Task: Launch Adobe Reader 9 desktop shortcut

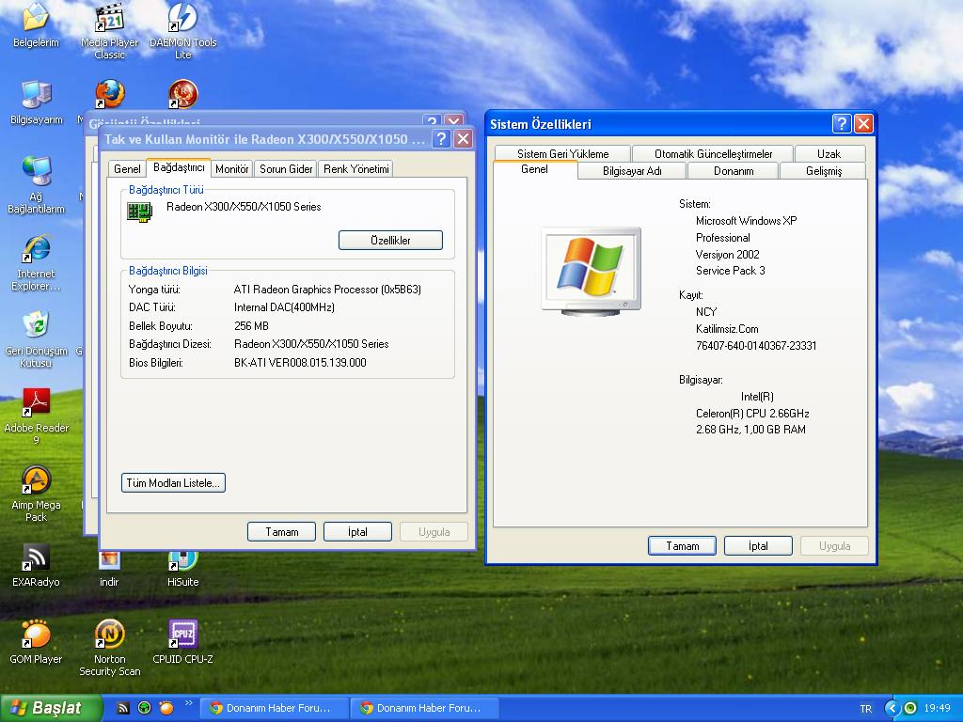Action: pos(37,416)
